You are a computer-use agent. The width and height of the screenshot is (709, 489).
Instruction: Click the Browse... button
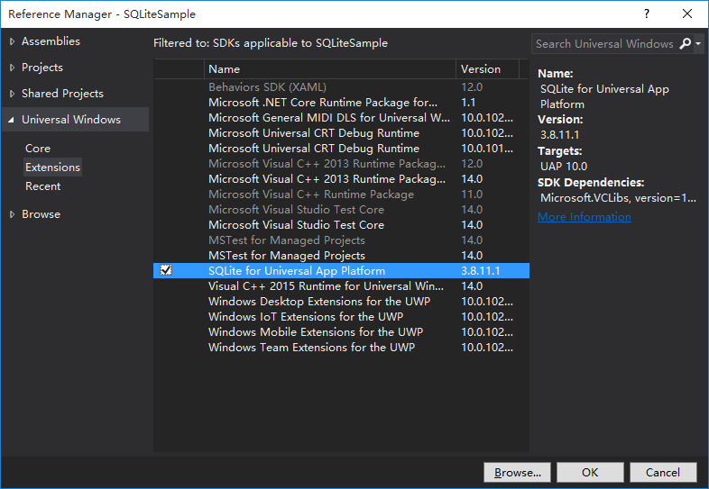coord(517,472)
